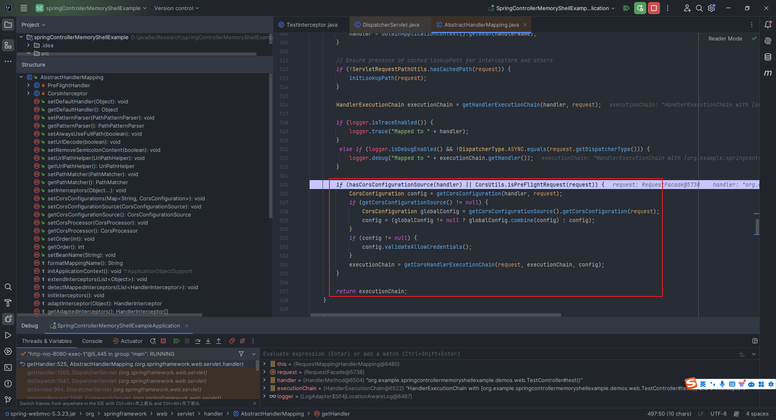Open the Find tool window in left sidebar
Screen dimensions: 776x420
point(8,287)
